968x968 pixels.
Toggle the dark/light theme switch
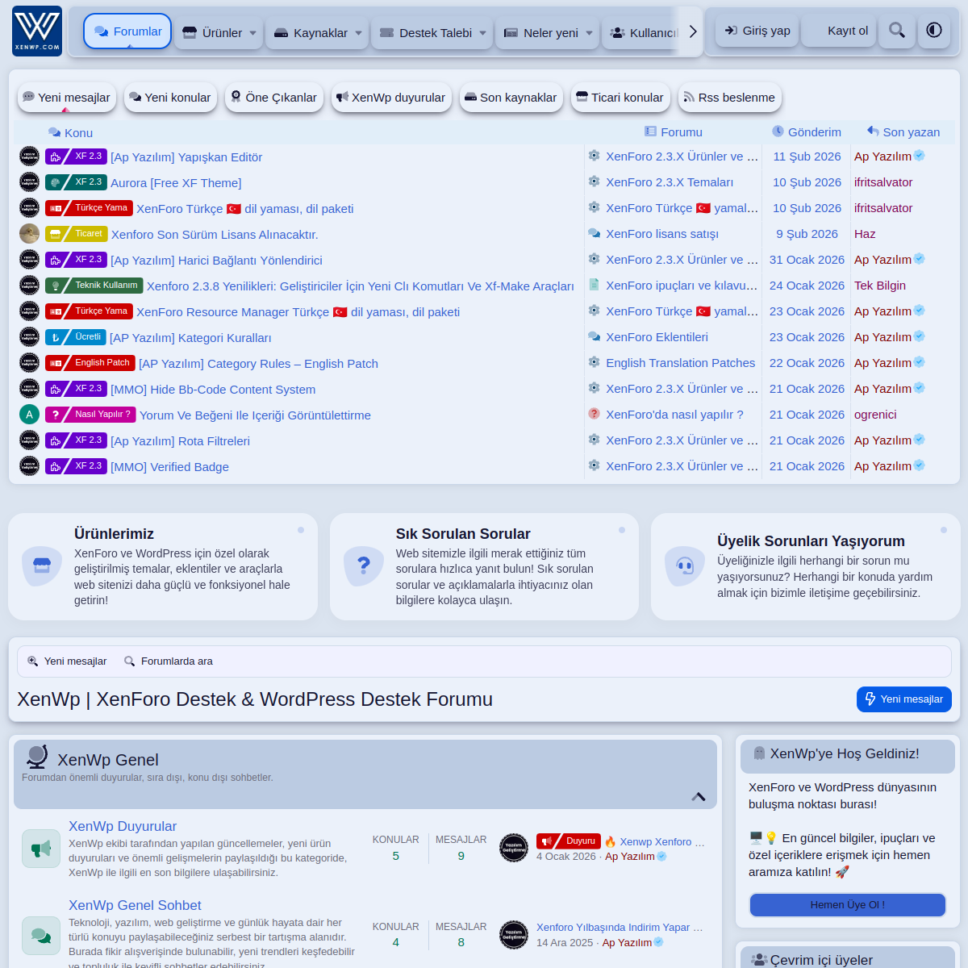[934, 31]
